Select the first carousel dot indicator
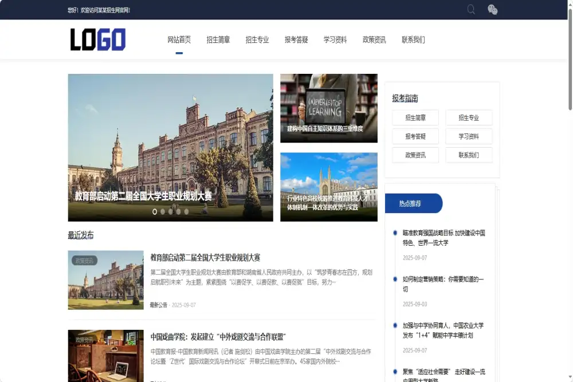573x382 pixels. coord(155,211)
